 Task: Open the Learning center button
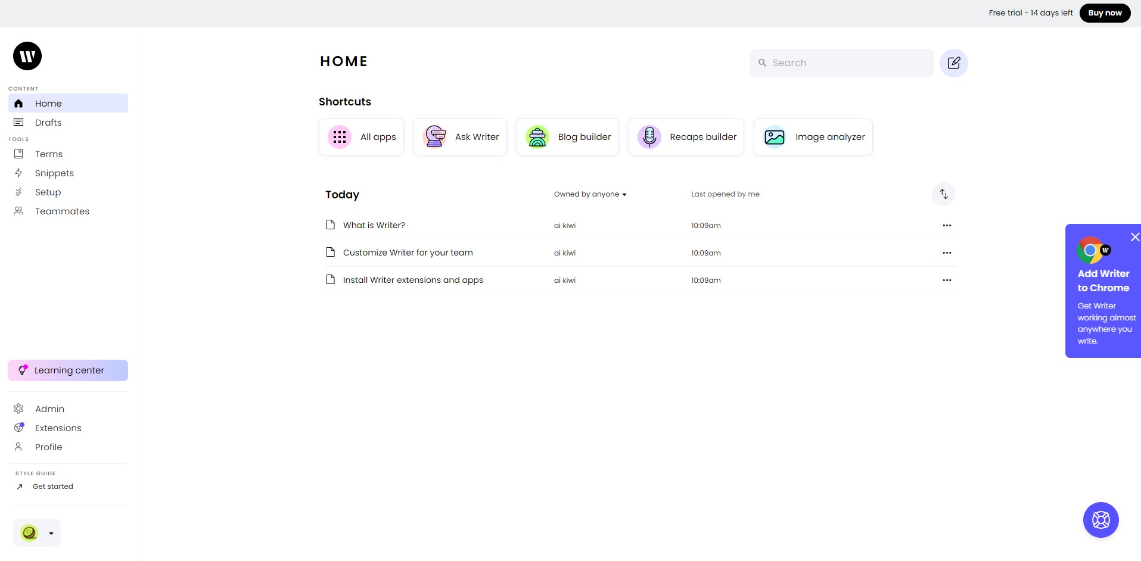point(68,370)
